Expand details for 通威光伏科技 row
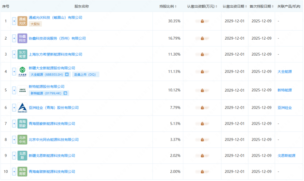 [14, 21]
